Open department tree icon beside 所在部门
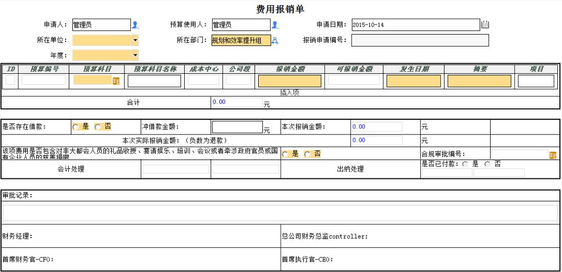The image size is (562, 272). pos(275,40)
